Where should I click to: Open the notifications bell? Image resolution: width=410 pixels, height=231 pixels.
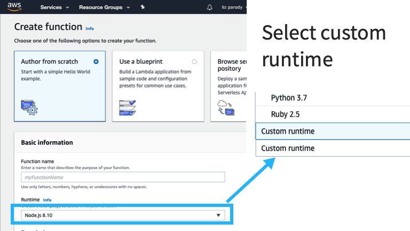tap(209, 7)
